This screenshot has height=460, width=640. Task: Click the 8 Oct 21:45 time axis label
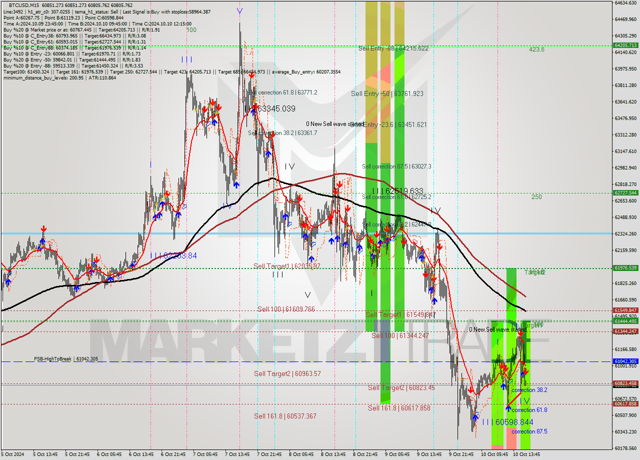(365, 454)
